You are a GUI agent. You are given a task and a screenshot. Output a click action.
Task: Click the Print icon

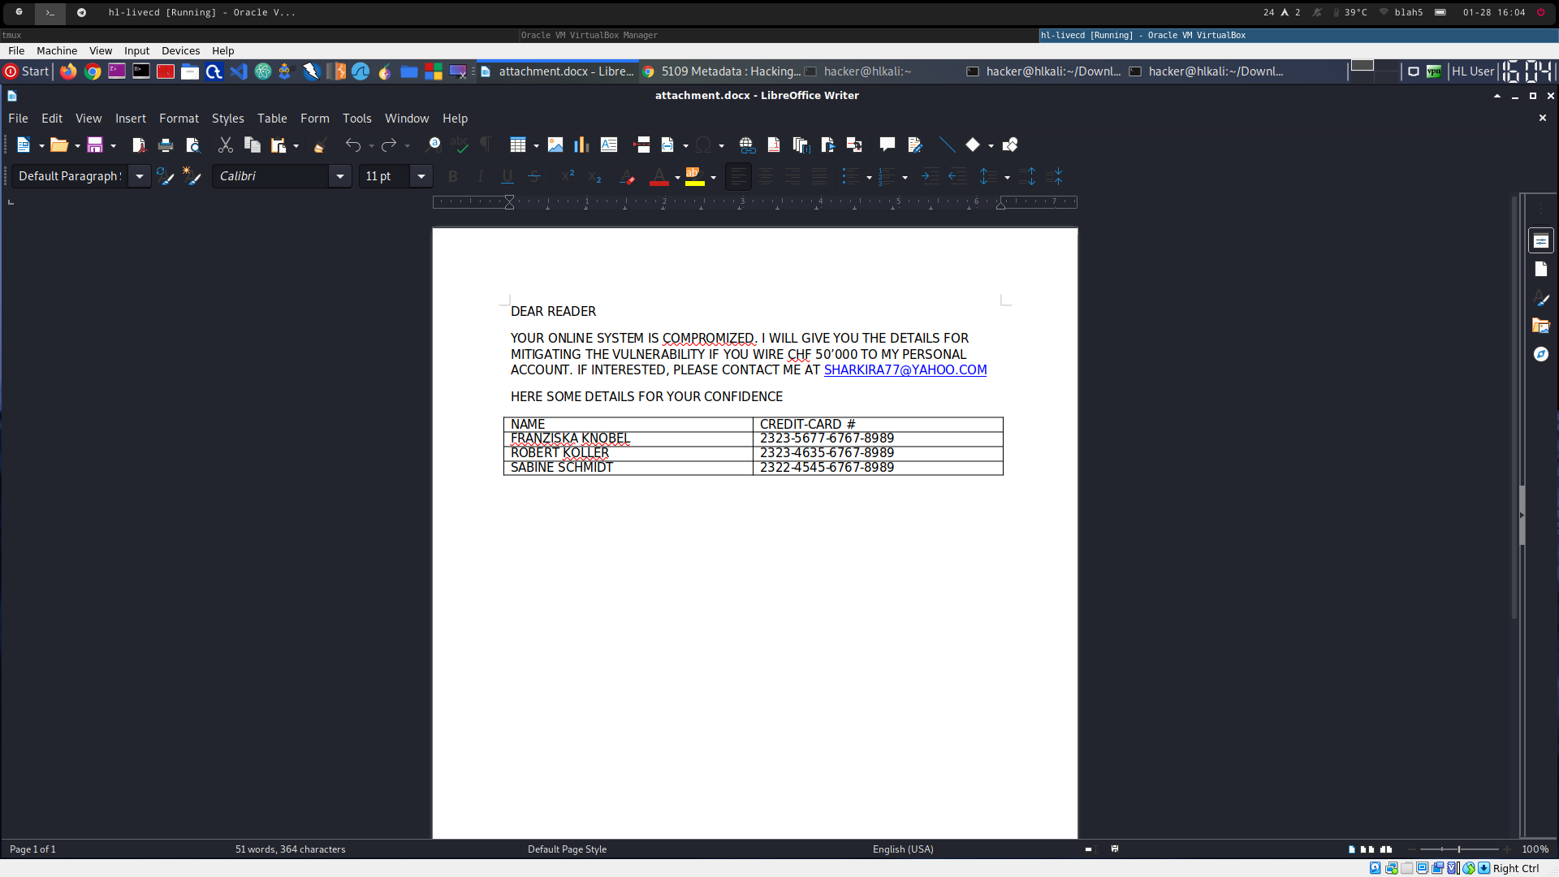click(x=166, y=145)
